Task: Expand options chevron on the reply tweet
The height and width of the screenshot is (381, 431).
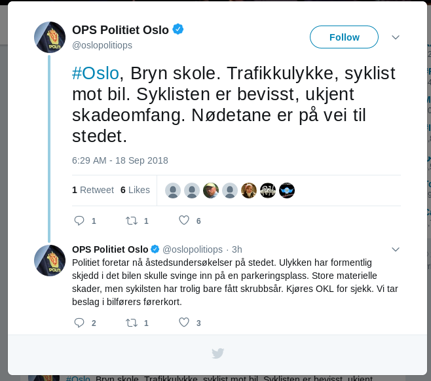Action: [395, 249]
